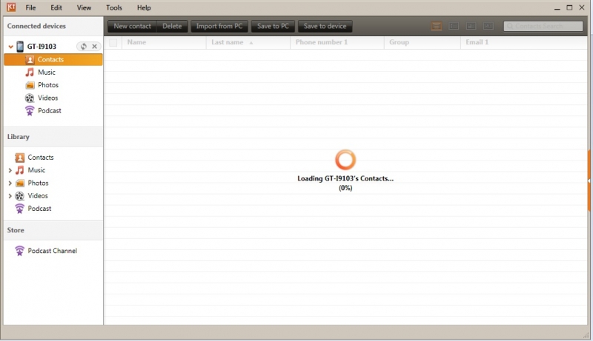593x341 pixels.
Task: Disconnect GT-I9103 using the X icon
Action: pos(94,47)
